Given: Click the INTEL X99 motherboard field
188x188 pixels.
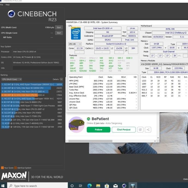Looking at the screenshot, I should pos(164,29).
